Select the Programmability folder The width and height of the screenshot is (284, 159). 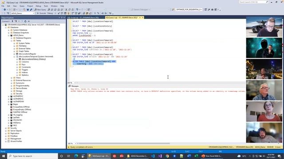(23, 86)
